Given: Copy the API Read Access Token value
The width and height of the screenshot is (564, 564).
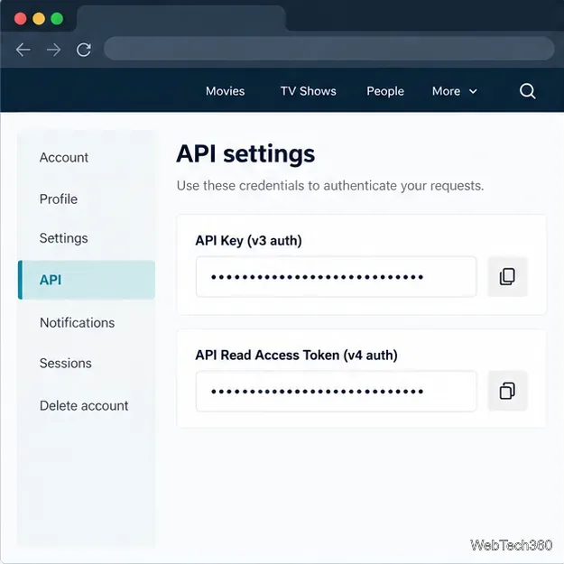Looking at the screenshot, I should pyautogui.click(x=507, y=391).
